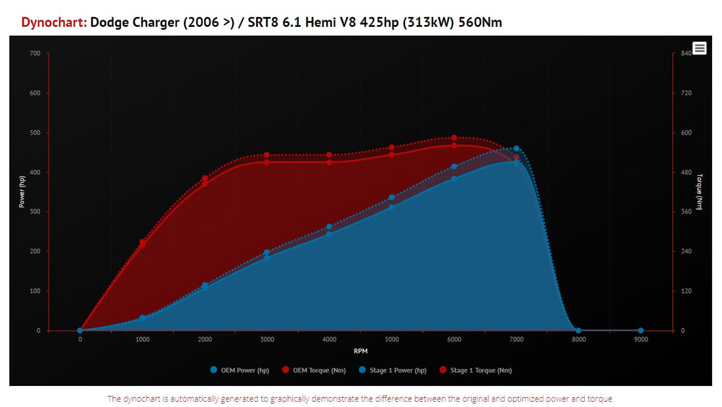This screenshot has height=407, width=722.
Task: Click the 9000 label on the RPM axis
Action: pyautogui.click(x=641, y=339)
